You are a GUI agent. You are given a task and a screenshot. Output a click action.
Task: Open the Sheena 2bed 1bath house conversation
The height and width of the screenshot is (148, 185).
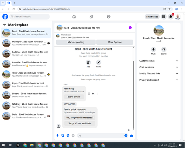26,95
